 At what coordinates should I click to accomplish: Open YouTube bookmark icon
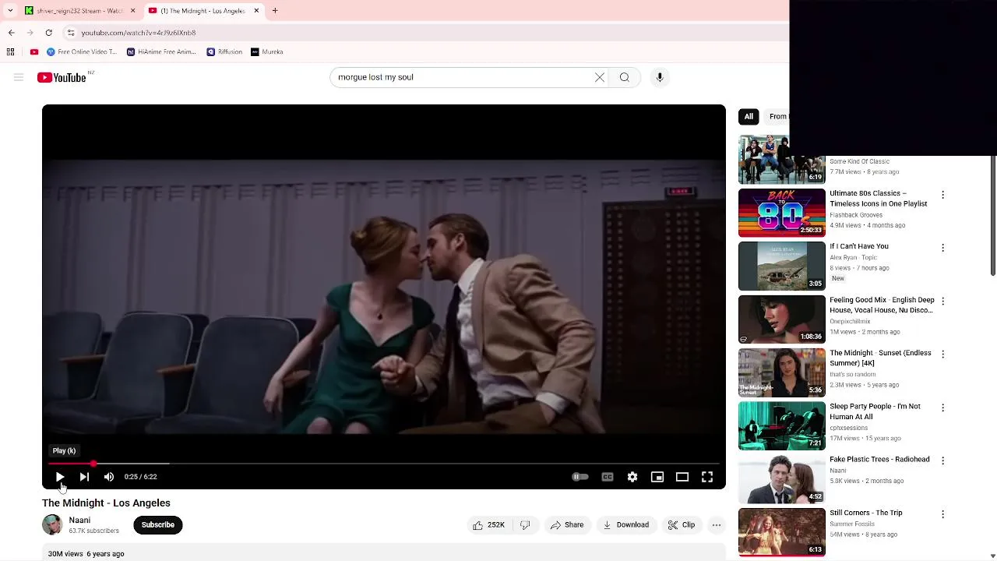pyautogui.click(x=34, y=52)
